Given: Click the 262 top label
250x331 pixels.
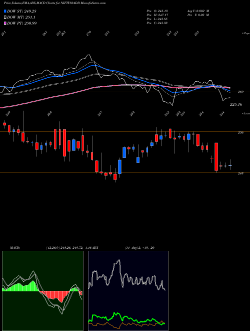Looking at the screenshot, I should (63, 33).
